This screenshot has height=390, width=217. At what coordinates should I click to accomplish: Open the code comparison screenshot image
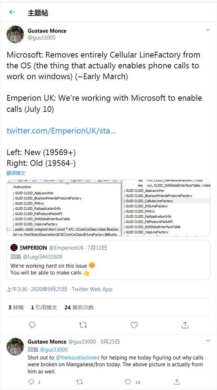(x=109, y=208)
